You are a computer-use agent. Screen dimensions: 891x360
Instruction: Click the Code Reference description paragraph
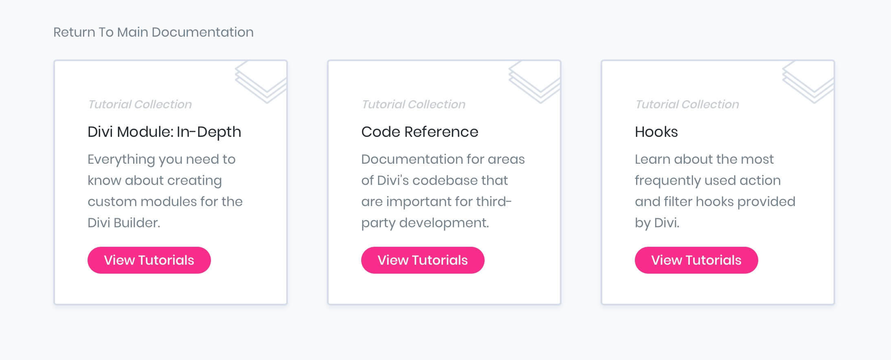coord(443,191)
